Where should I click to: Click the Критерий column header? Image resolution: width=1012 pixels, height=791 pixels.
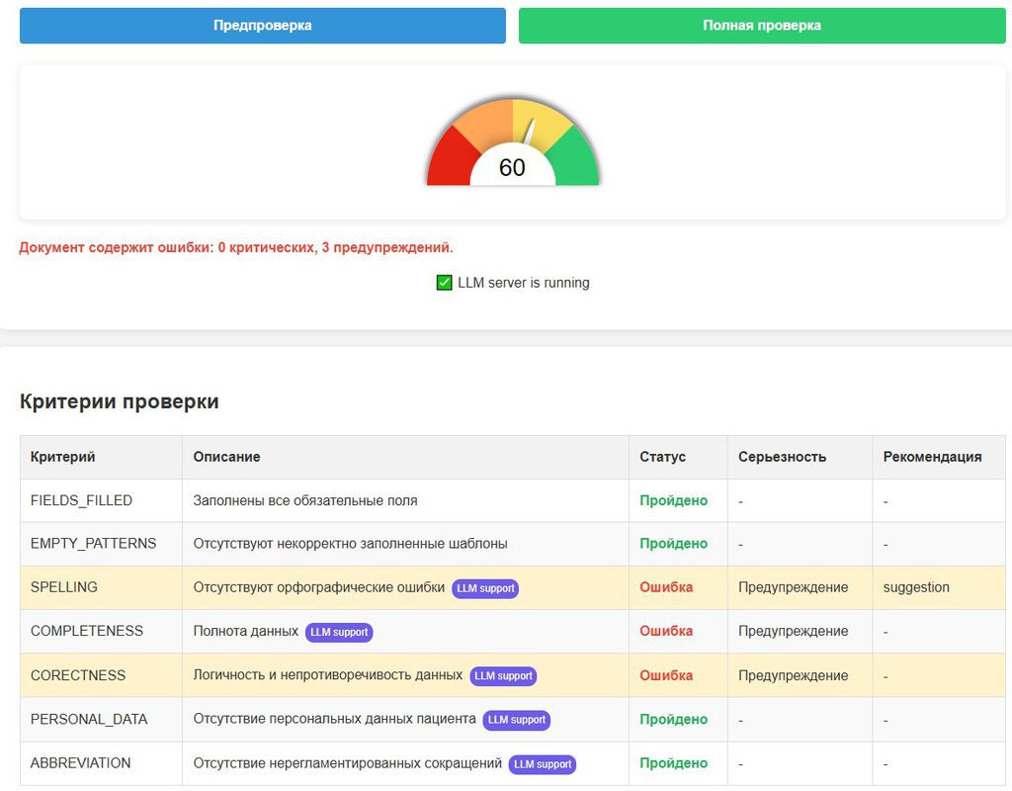point(63,457)
